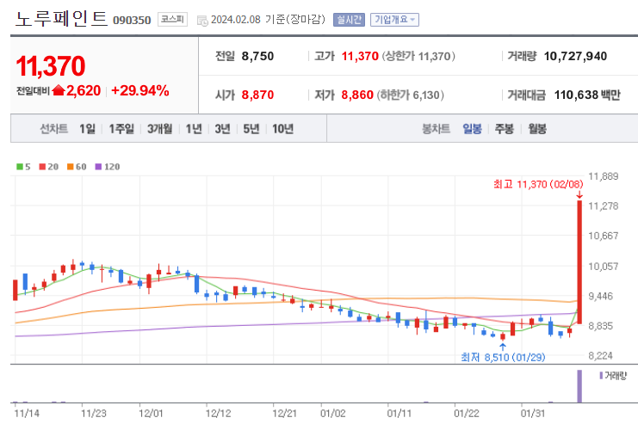Click the purple volume bar for 02/08
Image resolution: width=638 pixels, height=430 pixels.
[579, 386]
